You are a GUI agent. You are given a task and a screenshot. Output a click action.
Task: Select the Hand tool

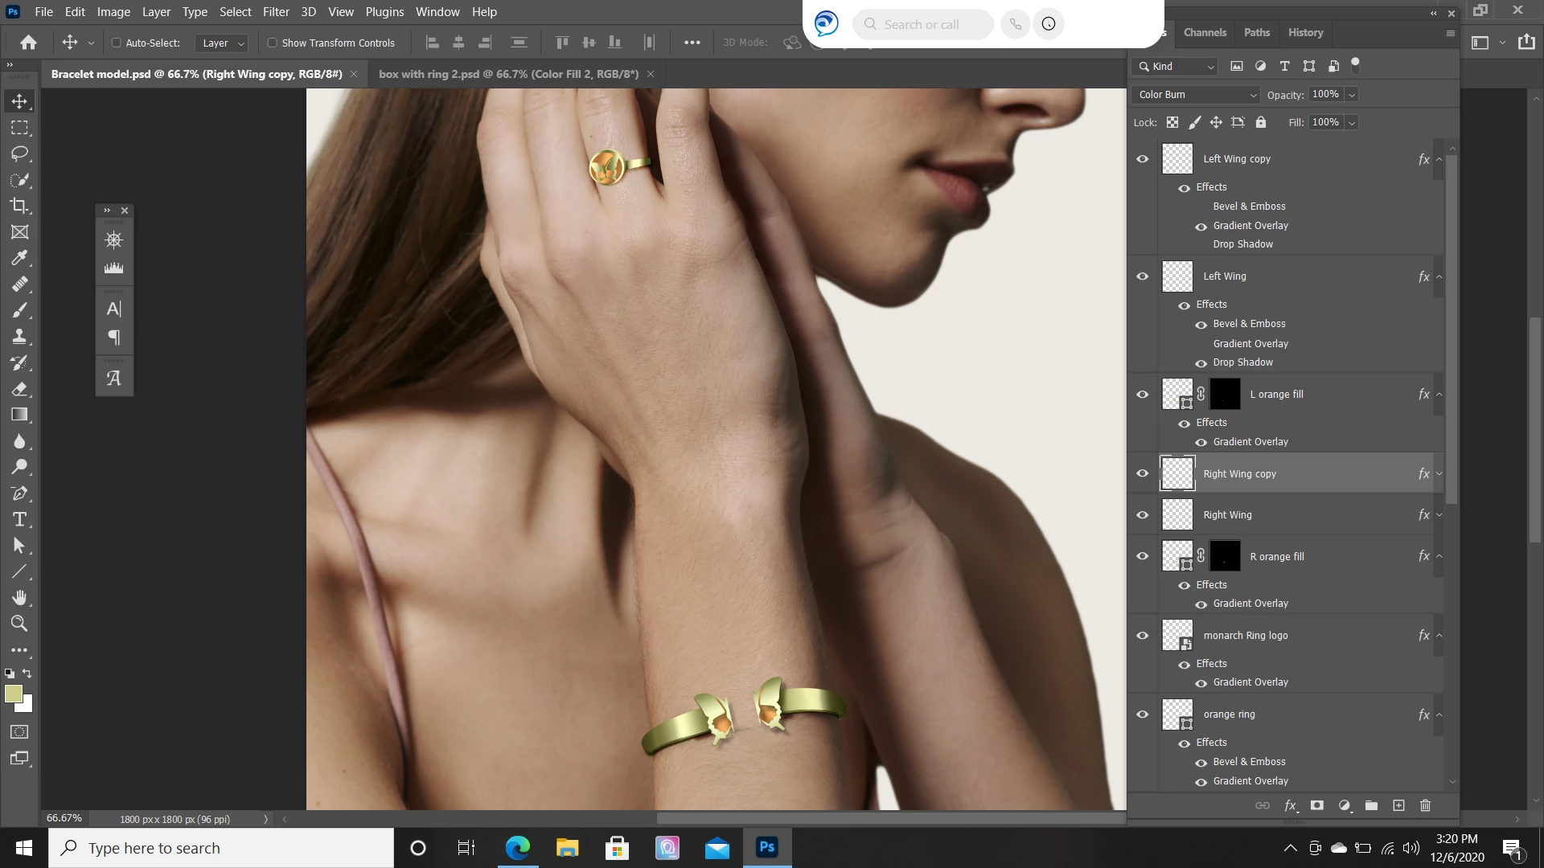click(19, 597)
